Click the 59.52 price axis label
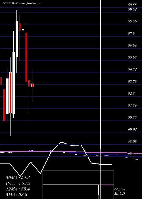 (x=132, y=9)
